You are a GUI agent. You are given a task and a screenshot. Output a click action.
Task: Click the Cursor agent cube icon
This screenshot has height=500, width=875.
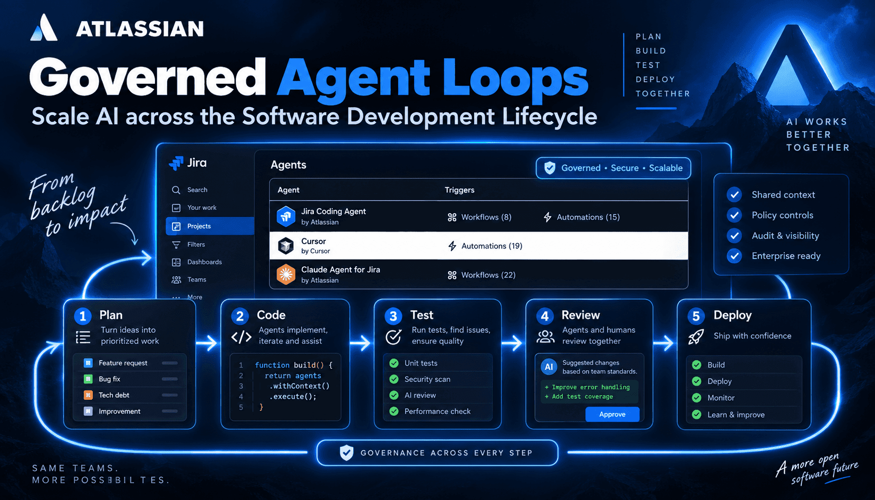[286, 246]
